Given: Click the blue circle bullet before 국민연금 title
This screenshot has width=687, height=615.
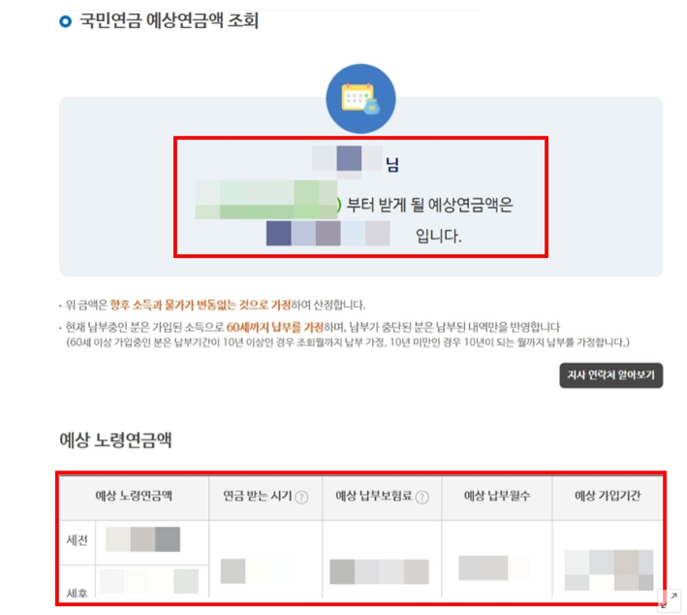Looking at the screenshot, I should coord(65,21).
